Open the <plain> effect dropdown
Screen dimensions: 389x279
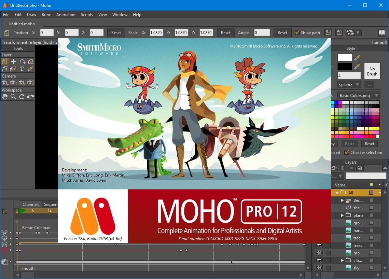pos(349,85)
